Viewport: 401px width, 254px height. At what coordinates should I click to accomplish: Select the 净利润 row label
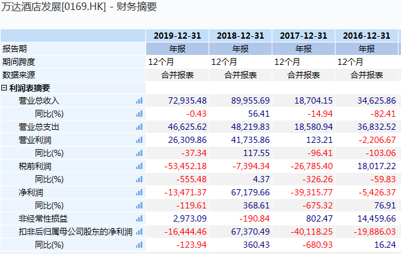click(x=31, y=192)
